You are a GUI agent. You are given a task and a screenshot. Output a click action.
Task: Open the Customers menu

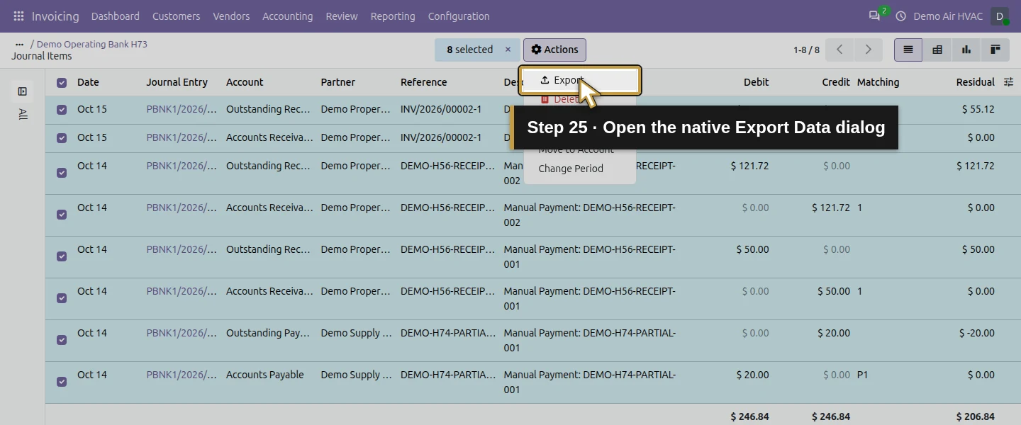click(x=176, y=16)
